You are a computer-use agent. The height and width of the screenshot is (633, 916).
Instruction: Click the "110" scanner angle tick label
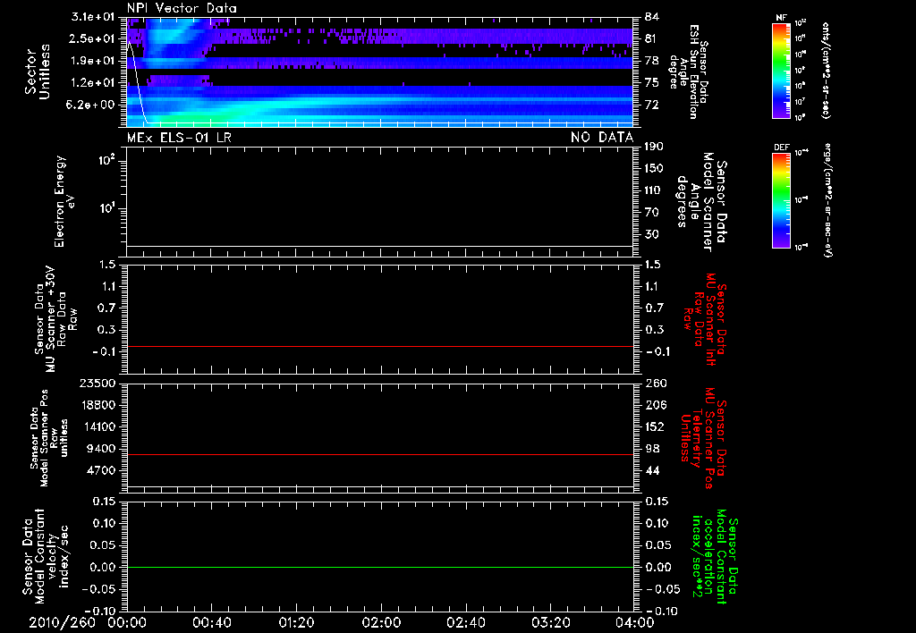click(x=655, y=190)
